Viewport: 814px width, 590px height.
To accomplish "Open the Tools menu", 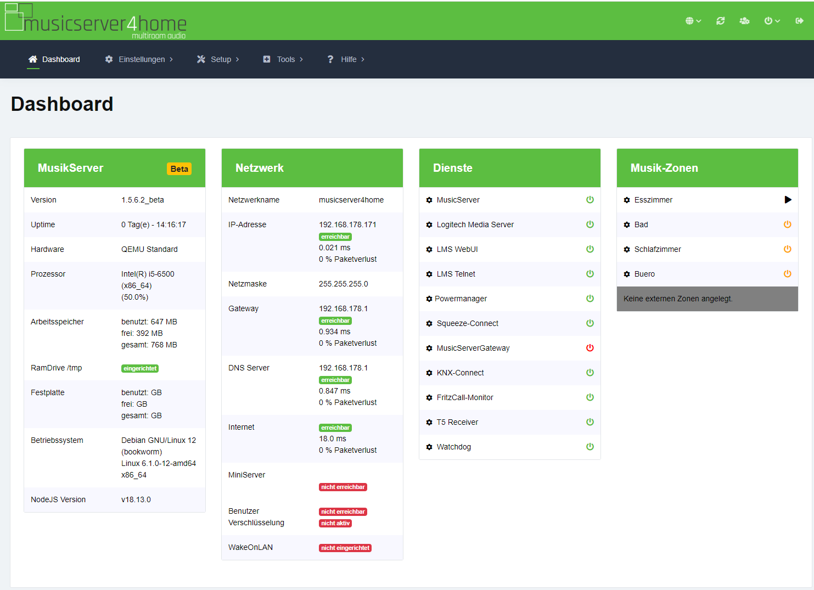I will coord(283,59).
